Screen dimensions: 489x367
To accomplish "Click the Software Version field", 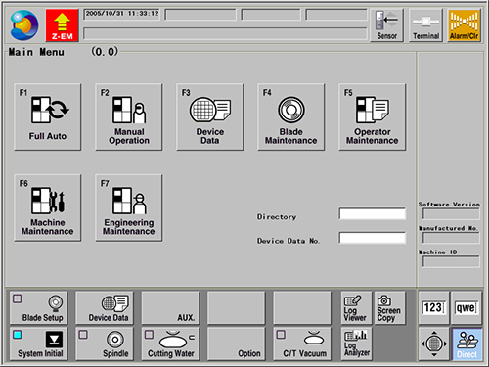I will tap(451, 214).
